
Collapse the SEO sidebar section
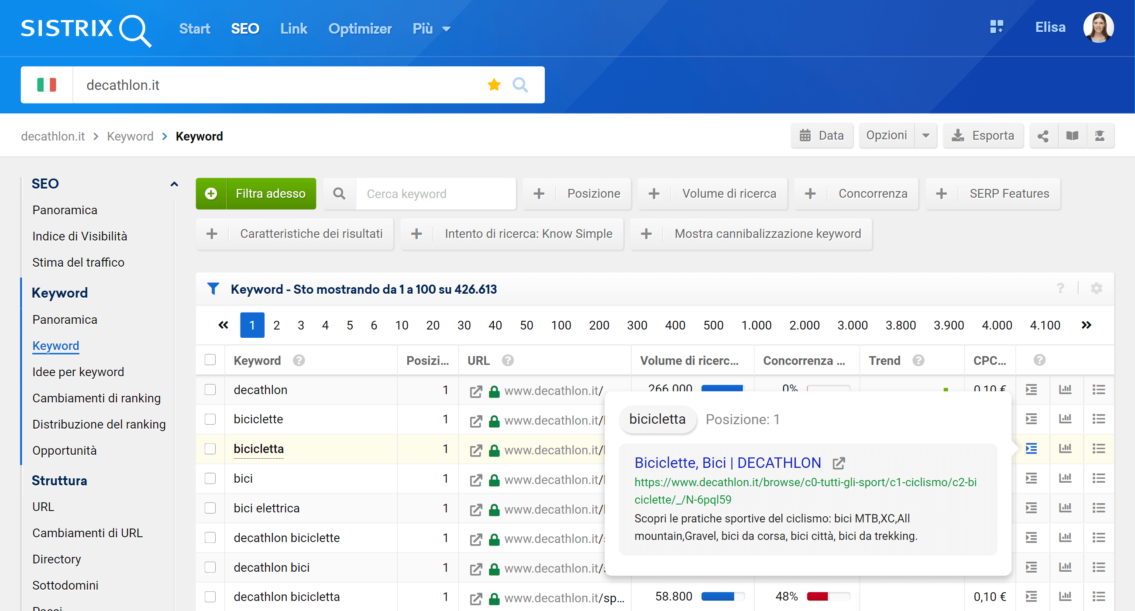174,184
